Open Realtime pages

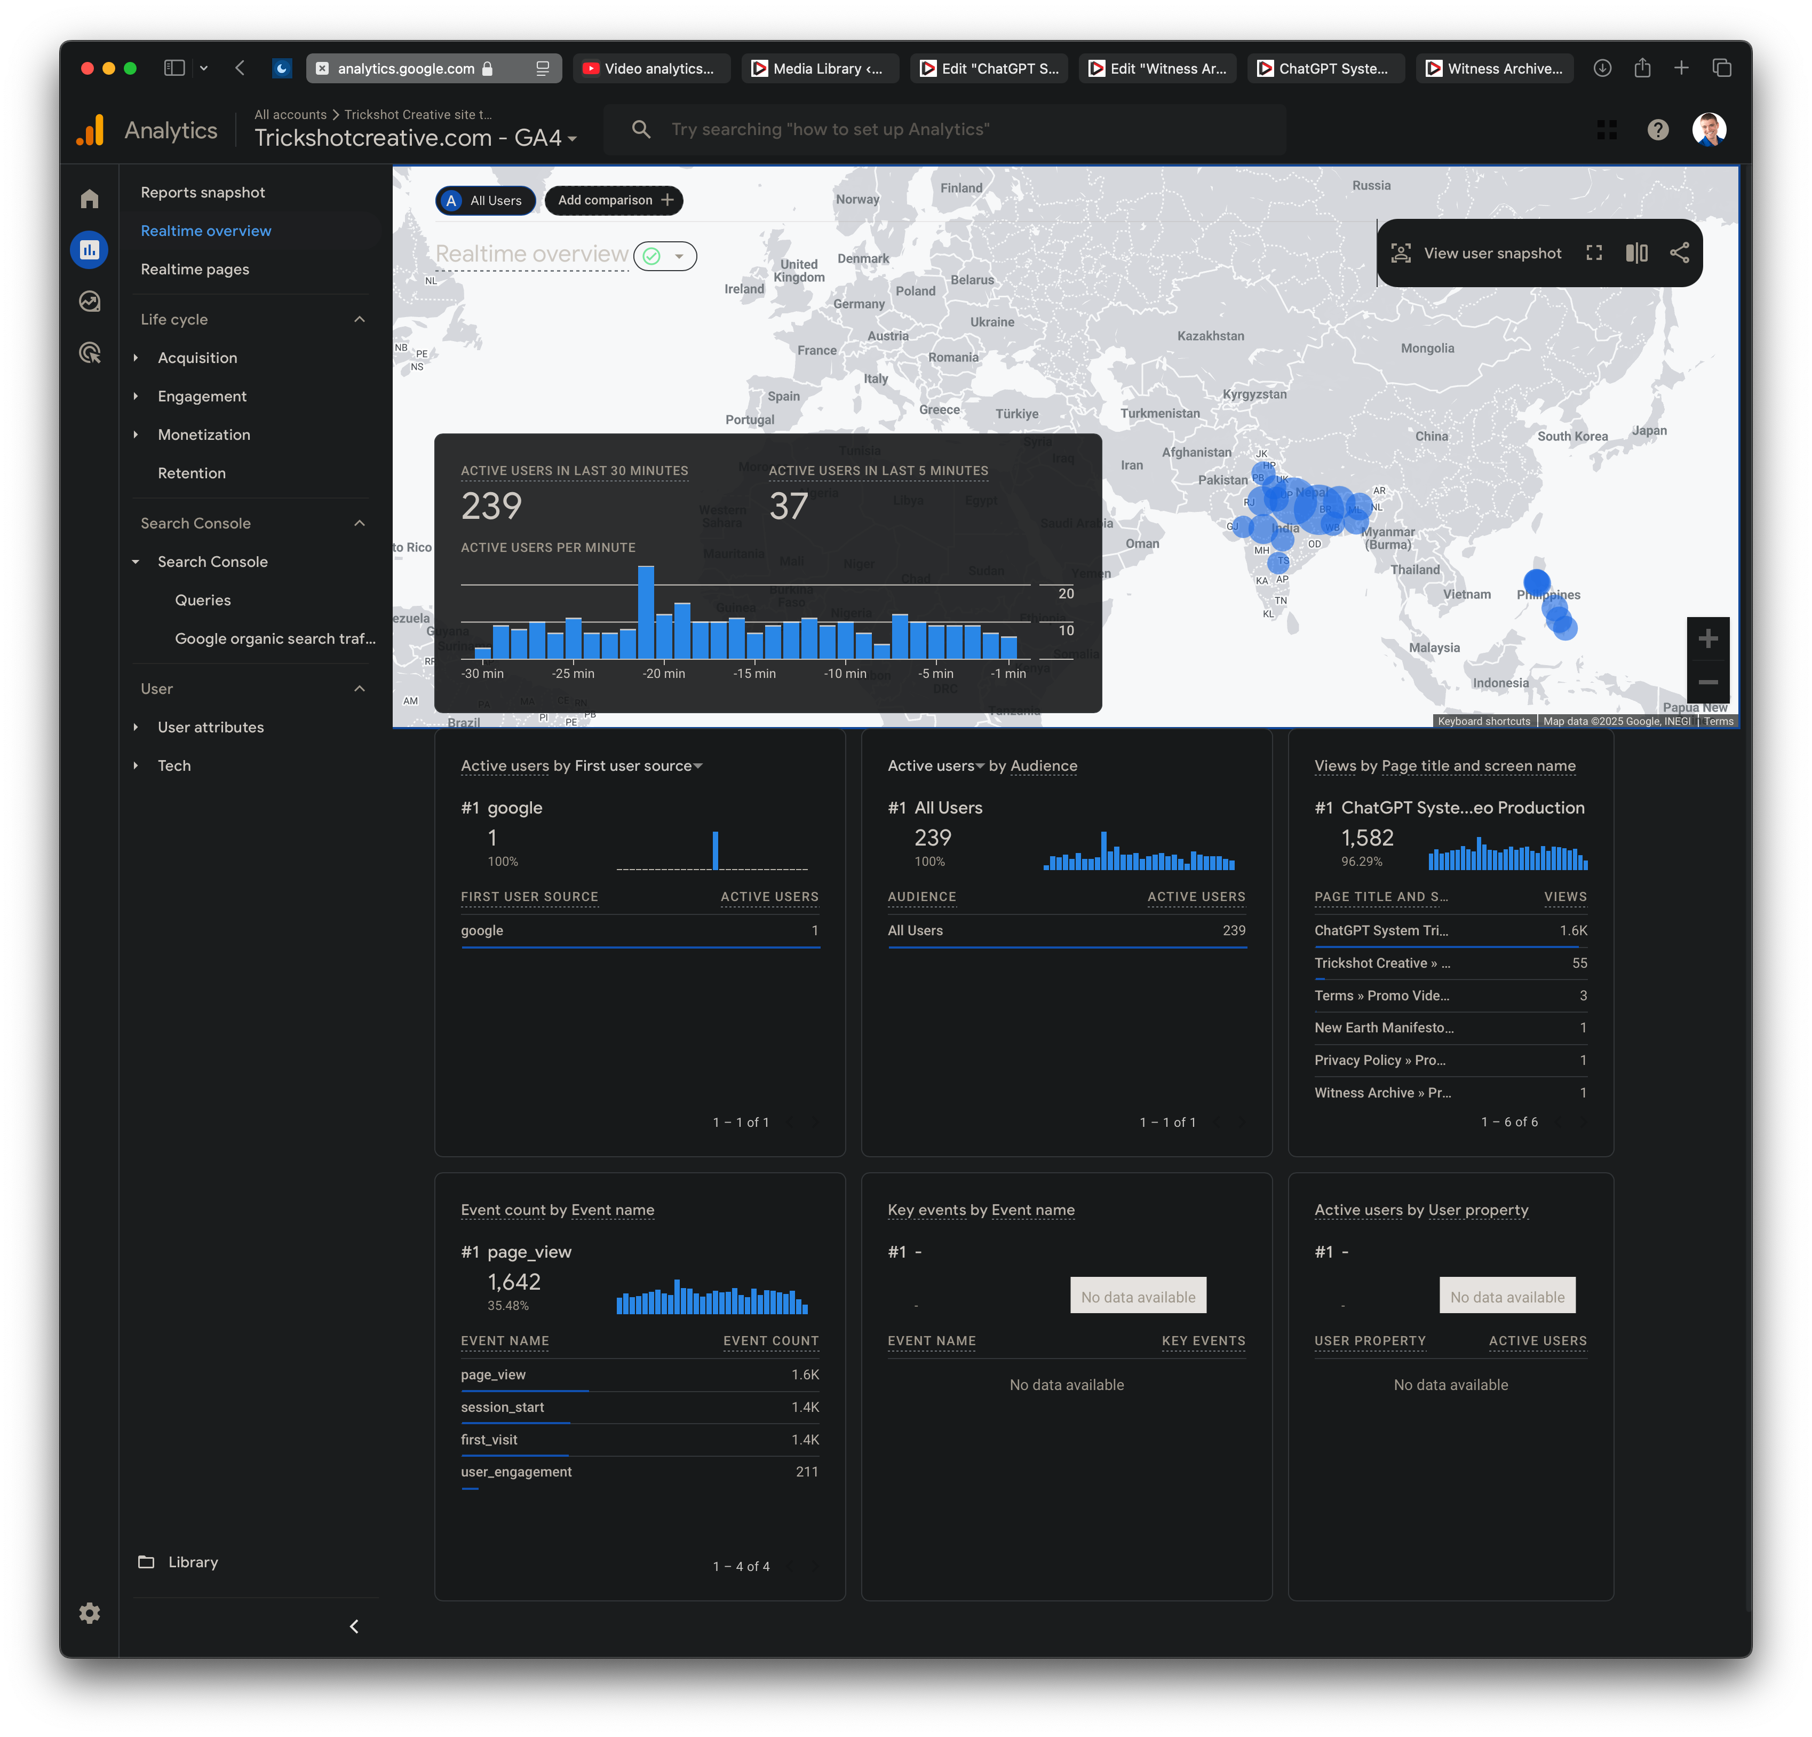click(195, 269)
